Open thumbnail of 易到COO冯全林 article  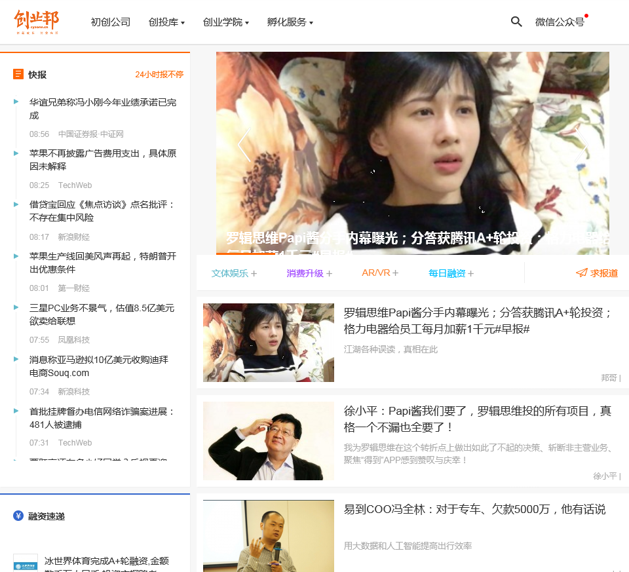pos(269,536)
